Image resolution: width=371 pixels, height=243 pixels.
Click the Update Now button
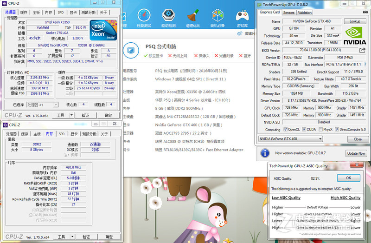point(356,153)
